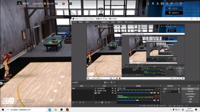The height and width of the screenshot is (112, 200).
Task: Open Windows Start menu
Action: coord(3,110)
